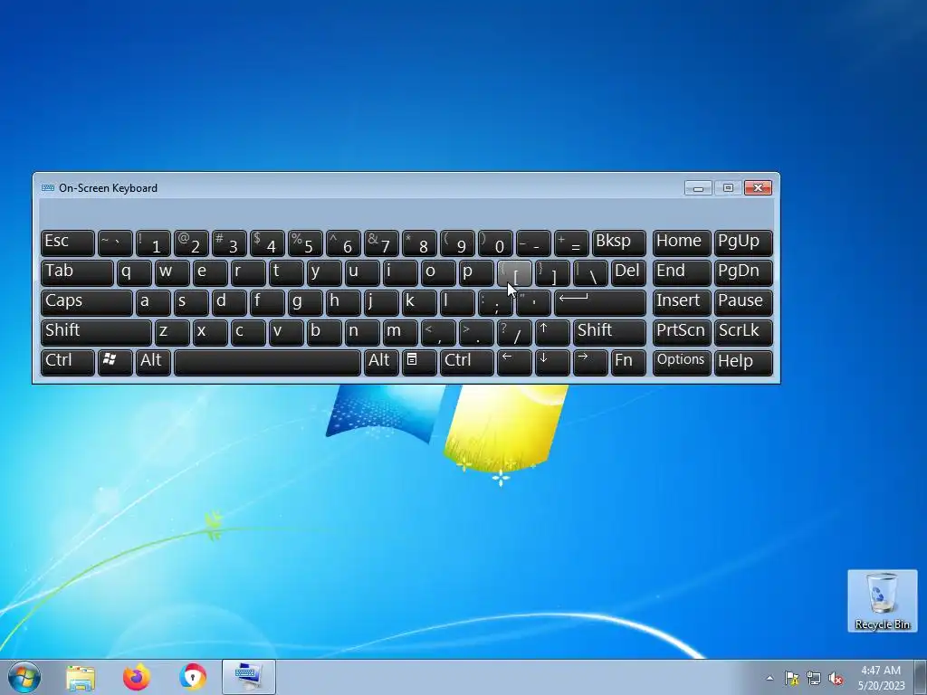Click the period key

pyautogui.click(x=476, y=333)
